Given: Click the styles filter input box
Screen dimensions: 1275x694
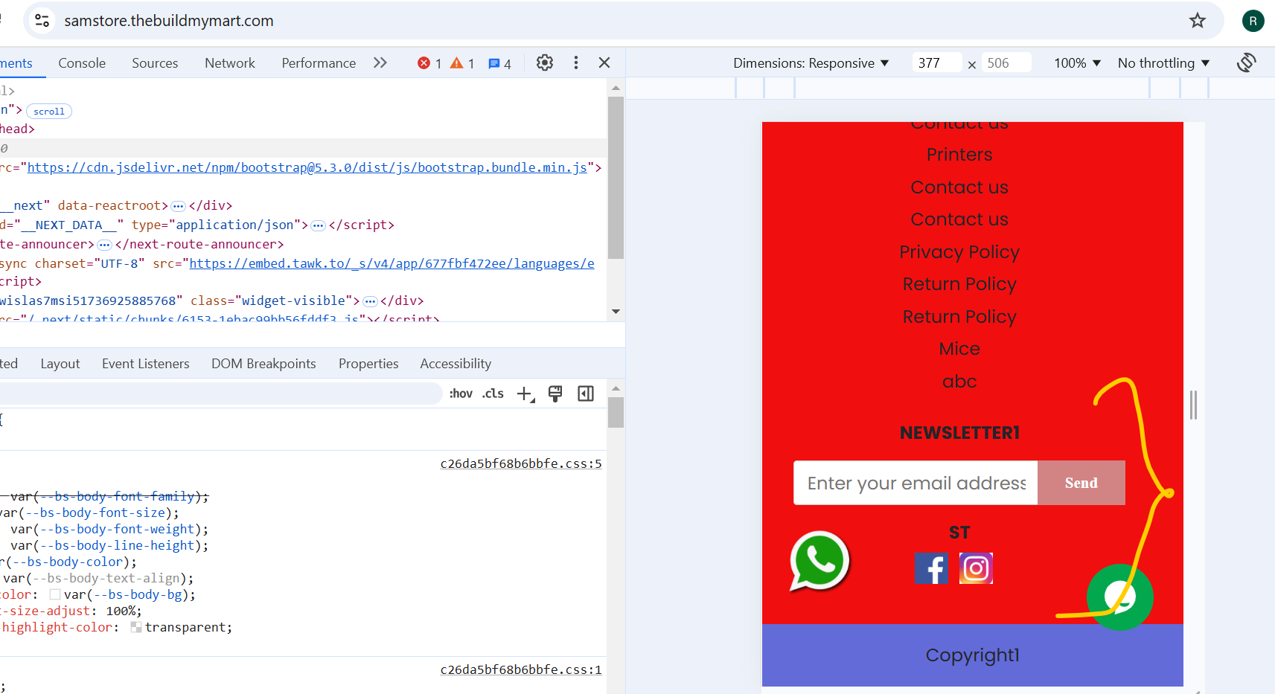Looking at the screenshot, I should pos(220,393).
